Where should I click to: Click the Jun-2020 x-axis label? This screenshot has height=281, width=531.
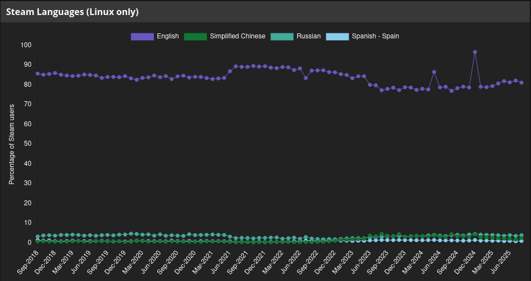click(151, 263)
